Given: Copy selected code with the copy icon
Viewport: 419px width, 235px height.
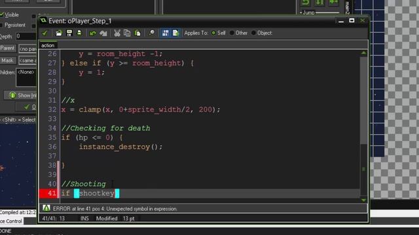Looking at the screenshot, I should 127,33.
